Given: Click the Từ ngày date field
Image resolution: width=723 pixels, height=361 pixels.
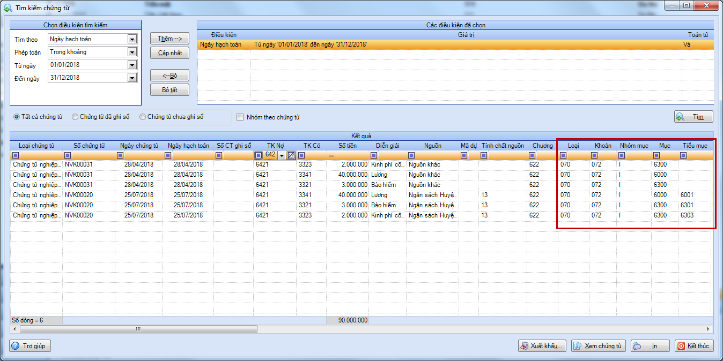Looking at the screenshot, I should tap(88, 65).
